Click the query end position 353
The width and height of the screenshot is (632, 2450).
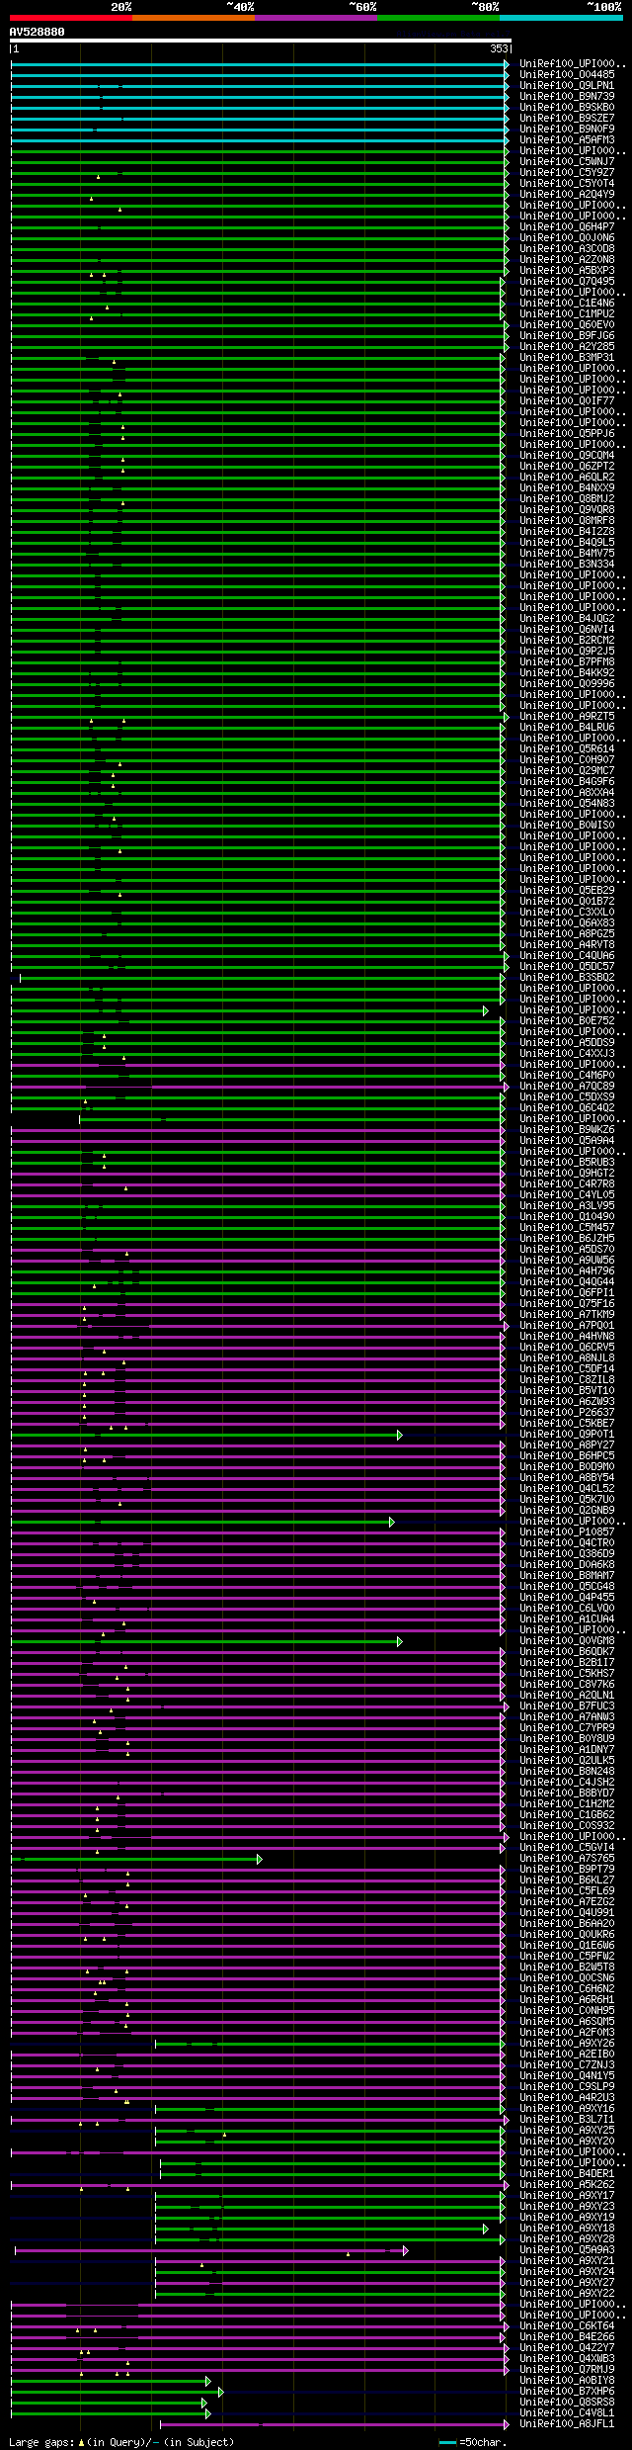coord(499,48)
